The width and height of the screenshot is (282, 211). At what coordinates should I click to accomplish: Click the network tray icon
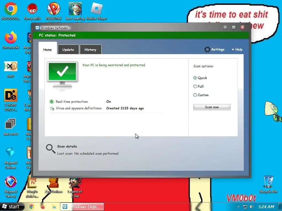point(245,207)
